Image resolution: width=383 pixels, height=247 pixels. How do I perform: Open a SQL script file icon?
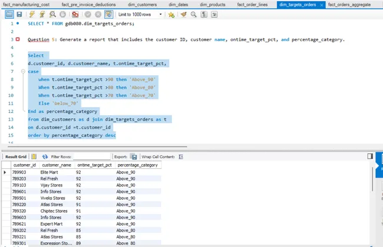coord(9,14)
